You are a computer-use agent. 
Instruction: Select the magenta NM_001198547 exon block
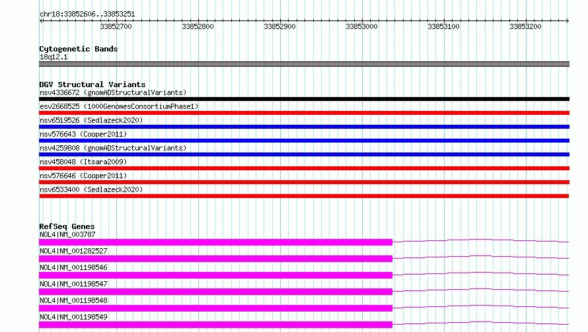pyautogui.click(x=215, y=292)
